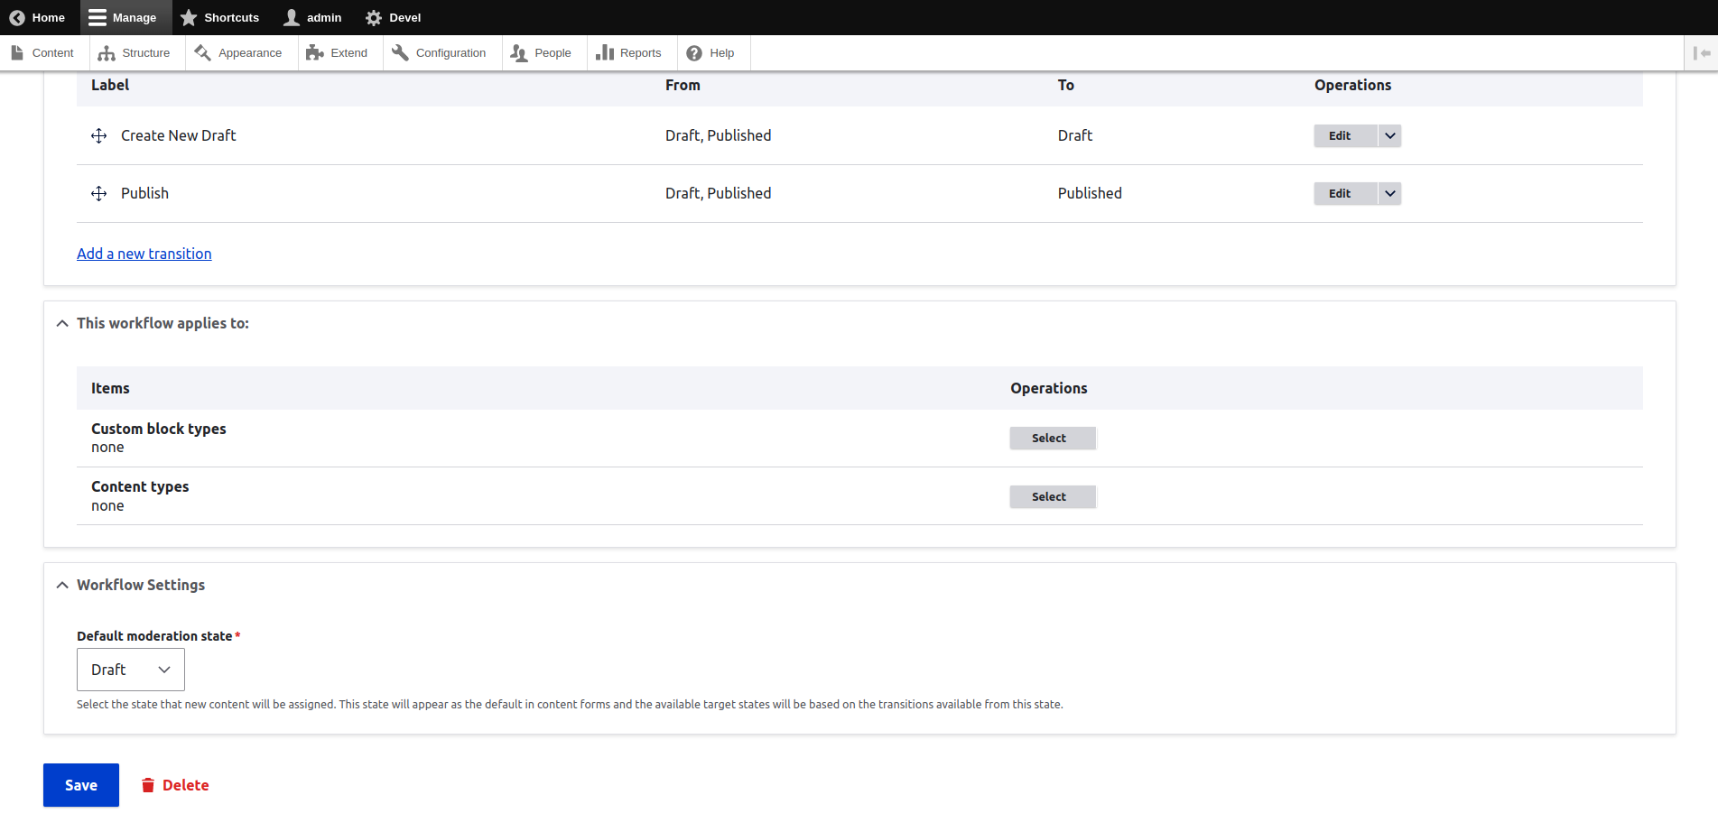Open the Edit dropdown for Create New Draft
1718x832 pixels.
tap(1389, 135)
